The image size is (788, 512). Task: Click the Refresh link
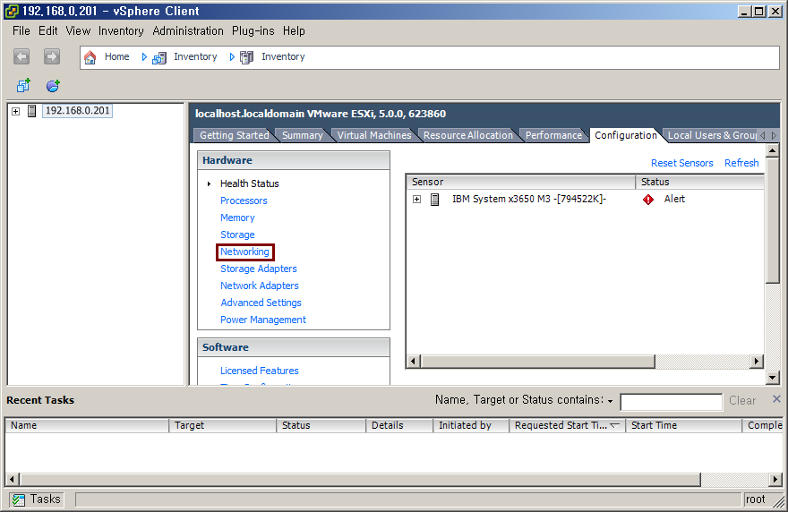pyautogui.click(x=741, y=163)
